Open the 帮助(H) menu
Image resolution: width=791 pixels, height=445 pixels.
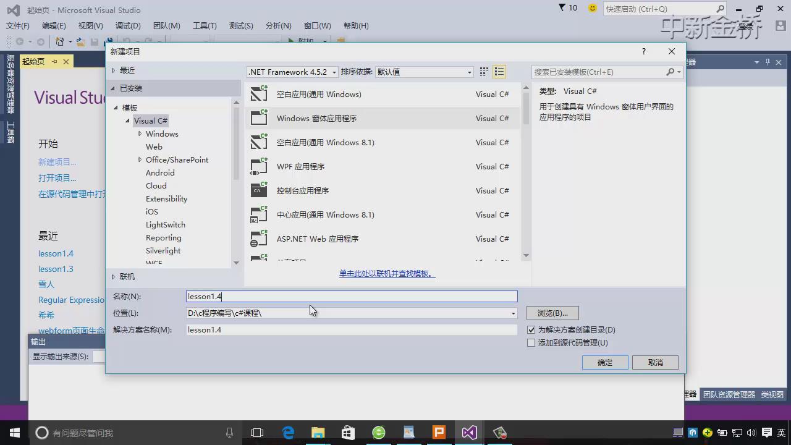click(x=356, y=25)
